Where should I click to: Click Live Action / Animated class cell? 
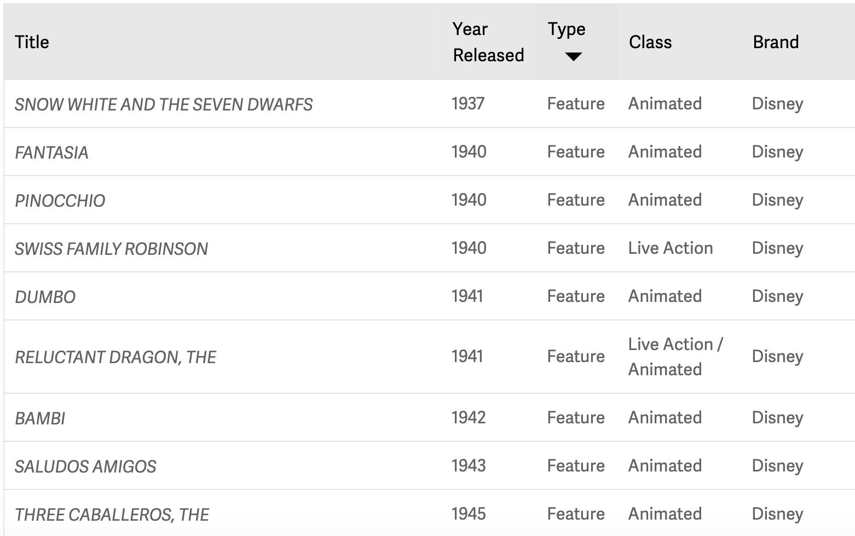(675, 357)
